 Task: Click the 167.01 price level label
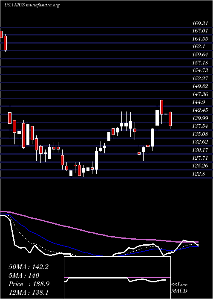[x=200, y=31]
